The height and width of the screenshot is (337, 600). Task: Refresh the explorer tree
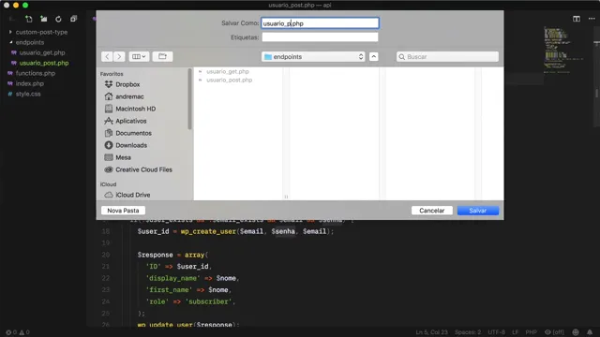(58, 19)
